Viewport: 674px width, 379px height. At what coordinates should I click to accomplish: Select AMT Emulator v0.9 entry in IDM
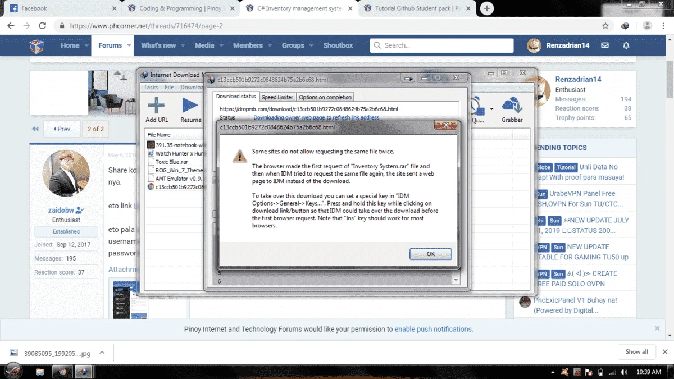click(176, 179)
